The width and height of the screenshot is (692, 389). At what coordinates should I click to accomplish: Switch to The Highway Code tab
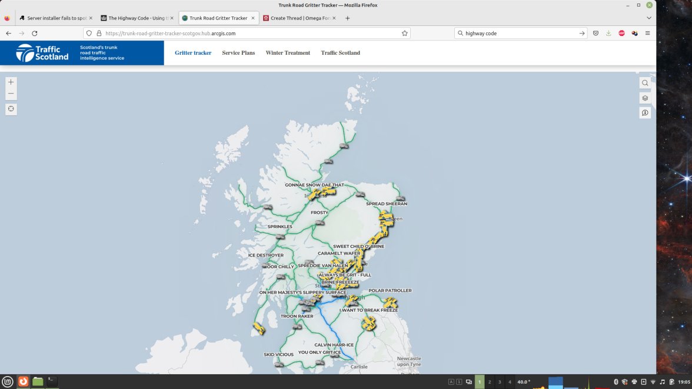(x=137, y=18)
